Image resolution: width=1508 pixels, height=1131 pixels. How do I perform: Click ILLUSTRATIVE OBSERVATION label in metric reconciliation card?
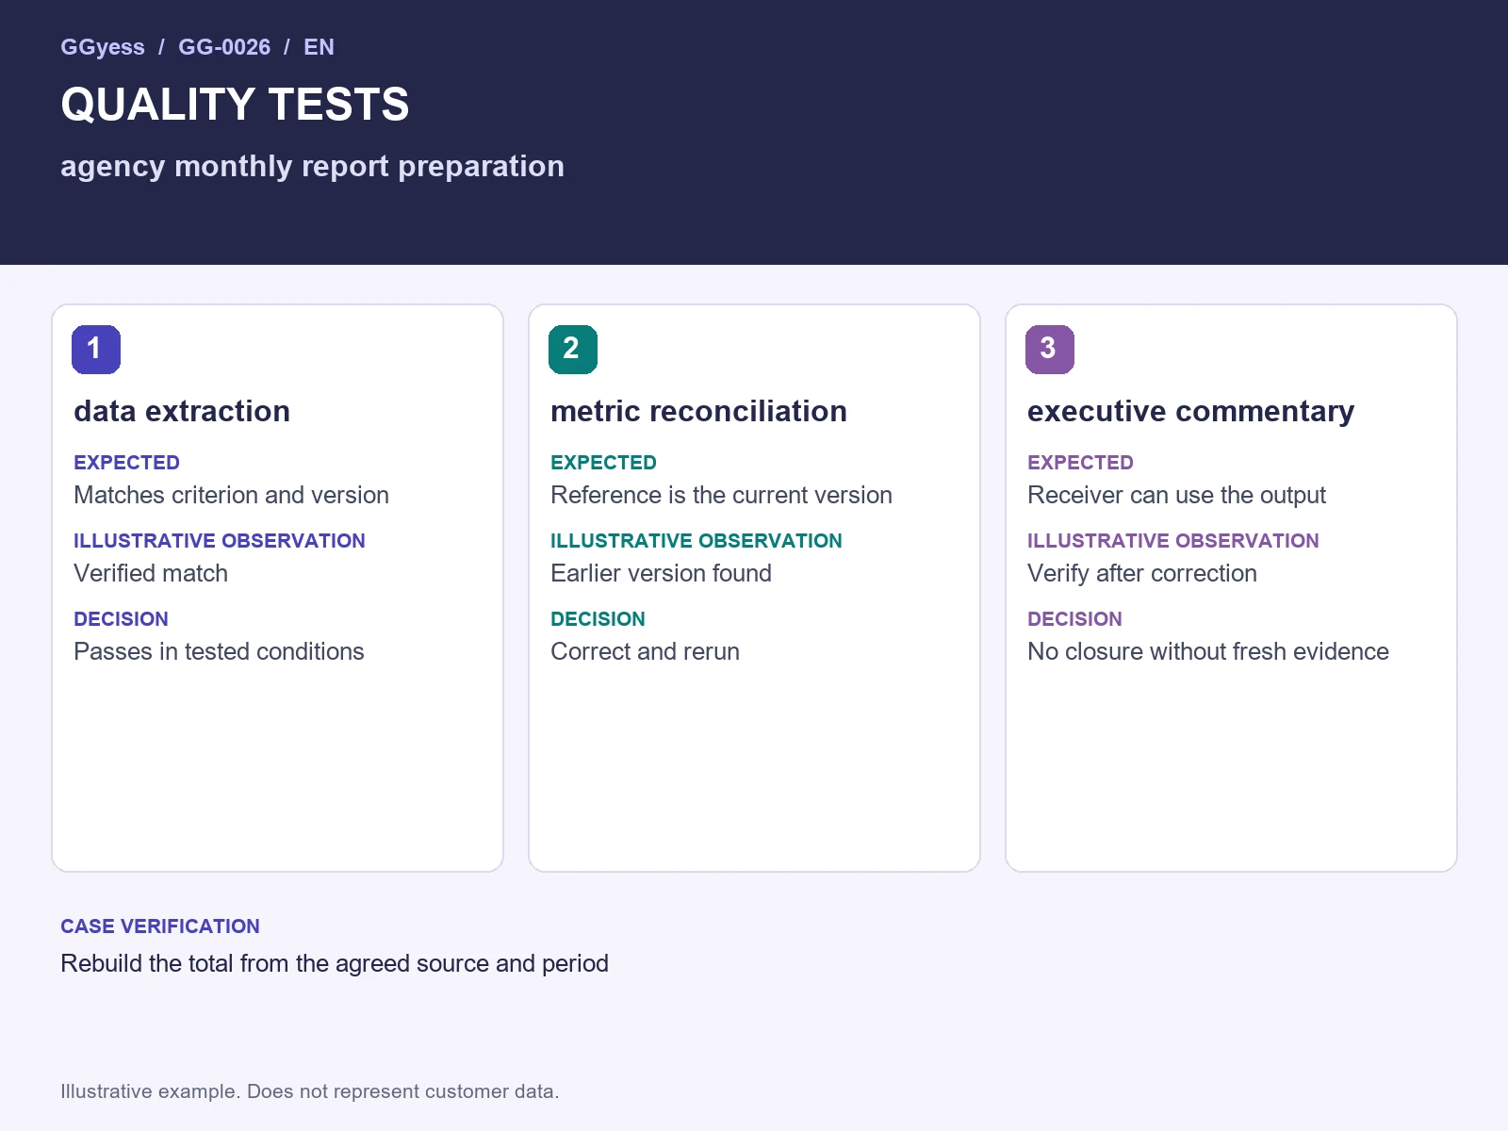(696, 541)
